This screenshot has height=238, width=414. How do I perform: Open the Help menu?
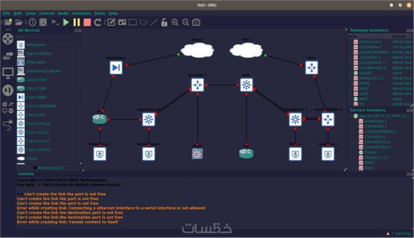click(113, 13)
